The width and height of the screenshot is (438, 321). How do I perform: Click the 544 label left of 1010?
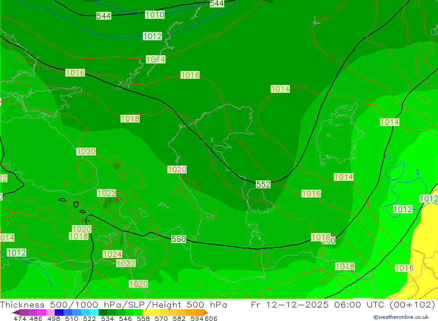tap(104, 16)
